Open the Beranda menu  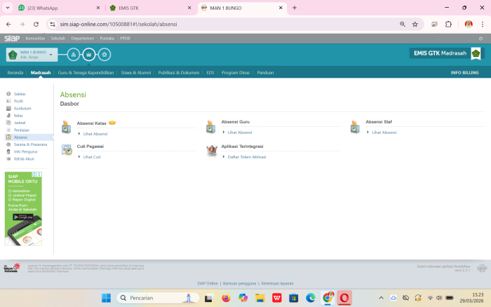pos(15,73)
